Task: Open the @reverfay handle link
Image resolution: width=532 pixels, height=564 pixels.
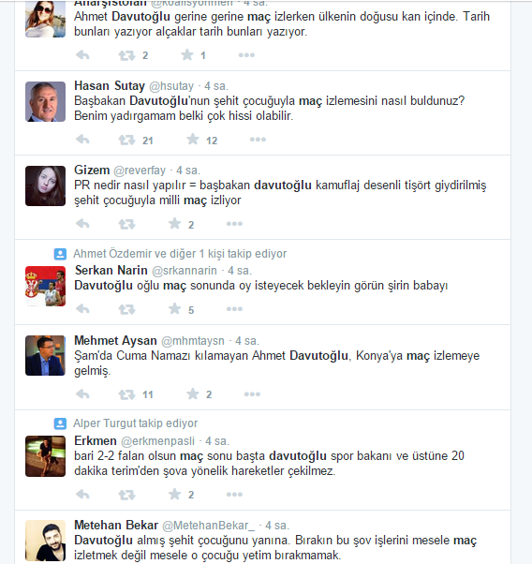Action: (140, 171)
